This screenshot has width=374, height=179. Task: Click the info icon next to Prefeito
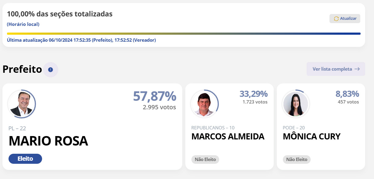[51, 70]
